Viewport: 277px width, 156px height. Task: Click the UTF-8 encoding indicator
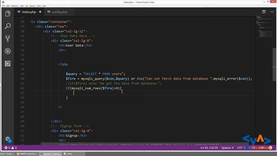coord(242,148)
